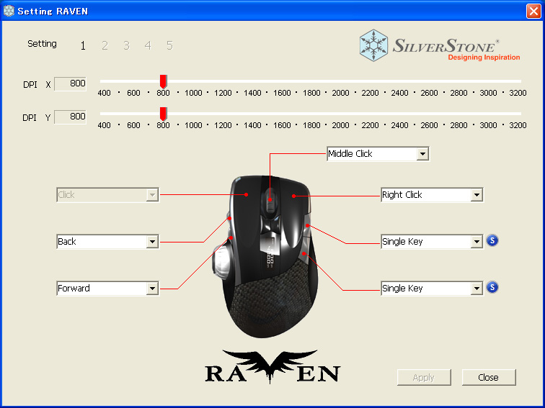
Task: Click the DPI X slider red handle
Action: coord(163,81)
